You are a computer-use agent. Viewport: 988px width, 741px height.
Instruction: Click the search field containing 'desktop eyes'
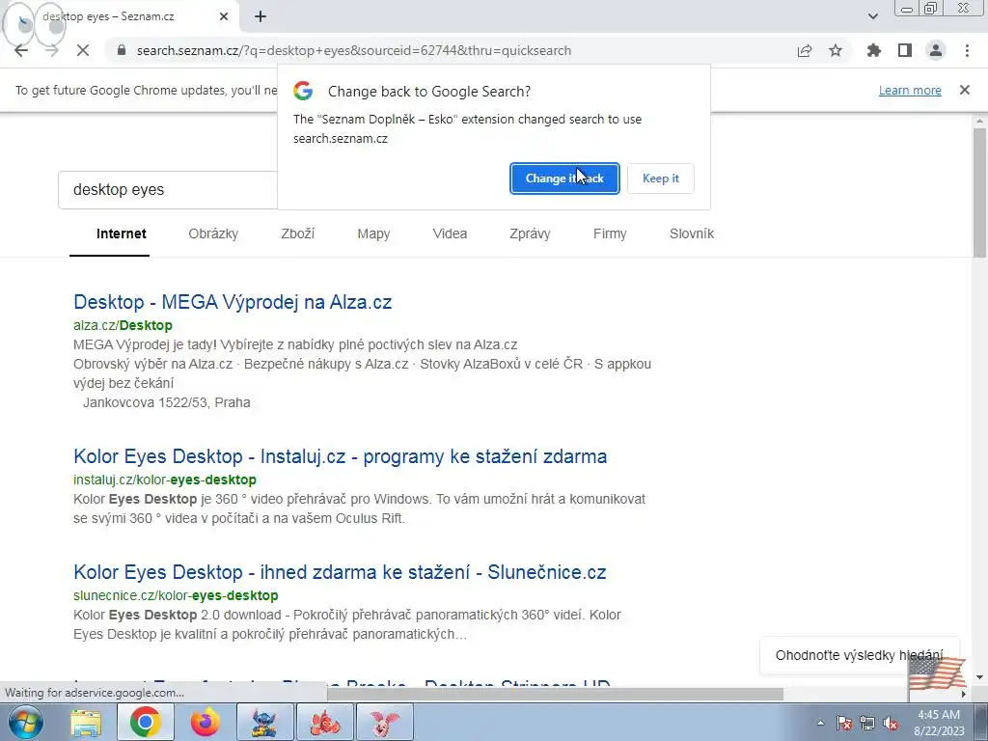click(x=168, y=190)
